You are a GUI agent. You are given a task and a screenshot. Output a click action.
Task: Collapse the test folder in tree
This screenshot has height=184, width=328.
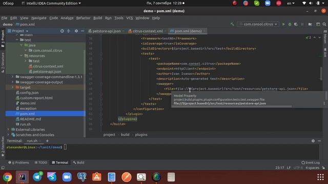point(17,40)
